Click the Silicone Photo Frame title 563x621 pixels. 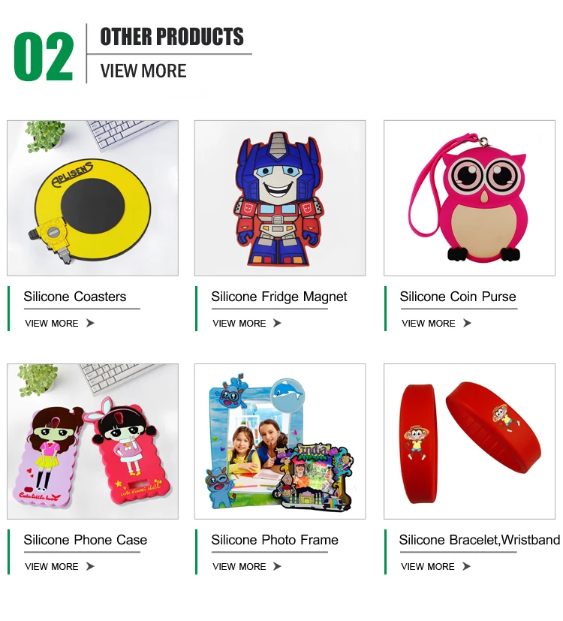pyautogui.click(x=275, y=539)
